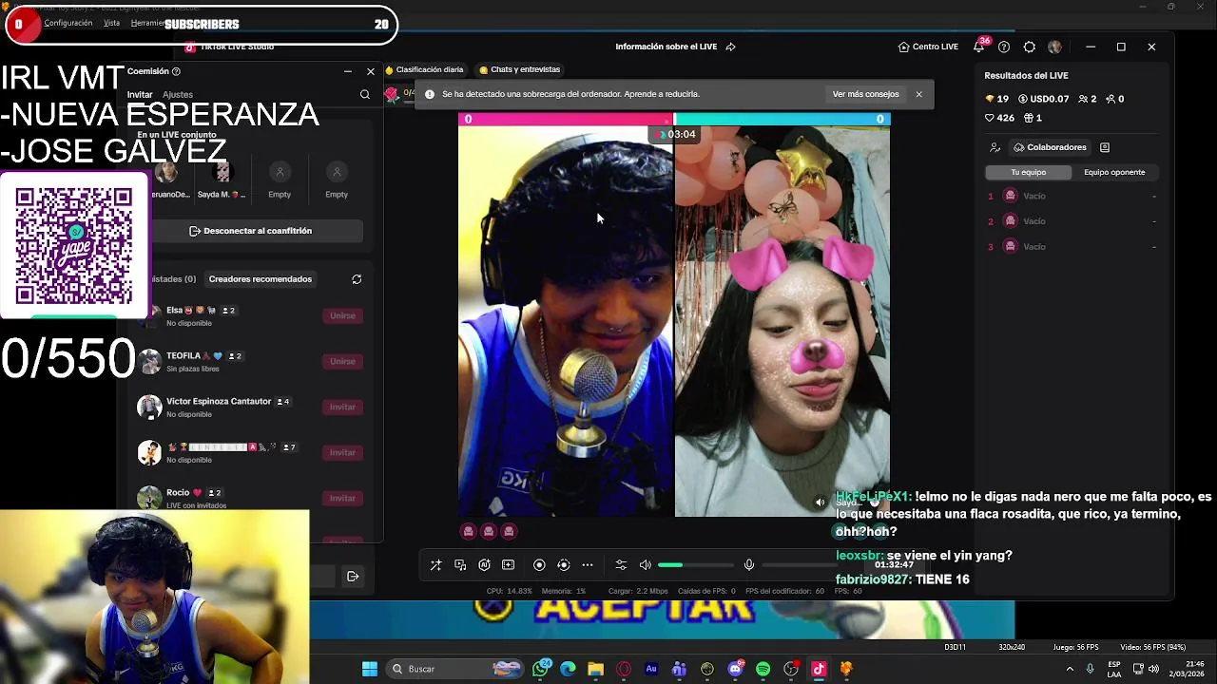Adjust the microphone volume slider
Viewport: 1217px width, 684px height.
(799, 565)
